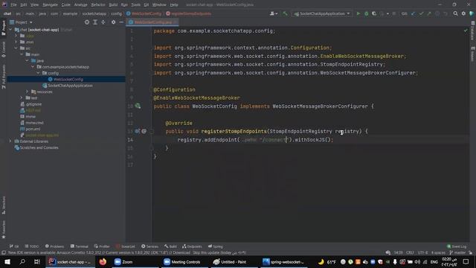Open Firefox from the taskbar
This screenshot has height=268, width=476.
click(x=103, y=261)
